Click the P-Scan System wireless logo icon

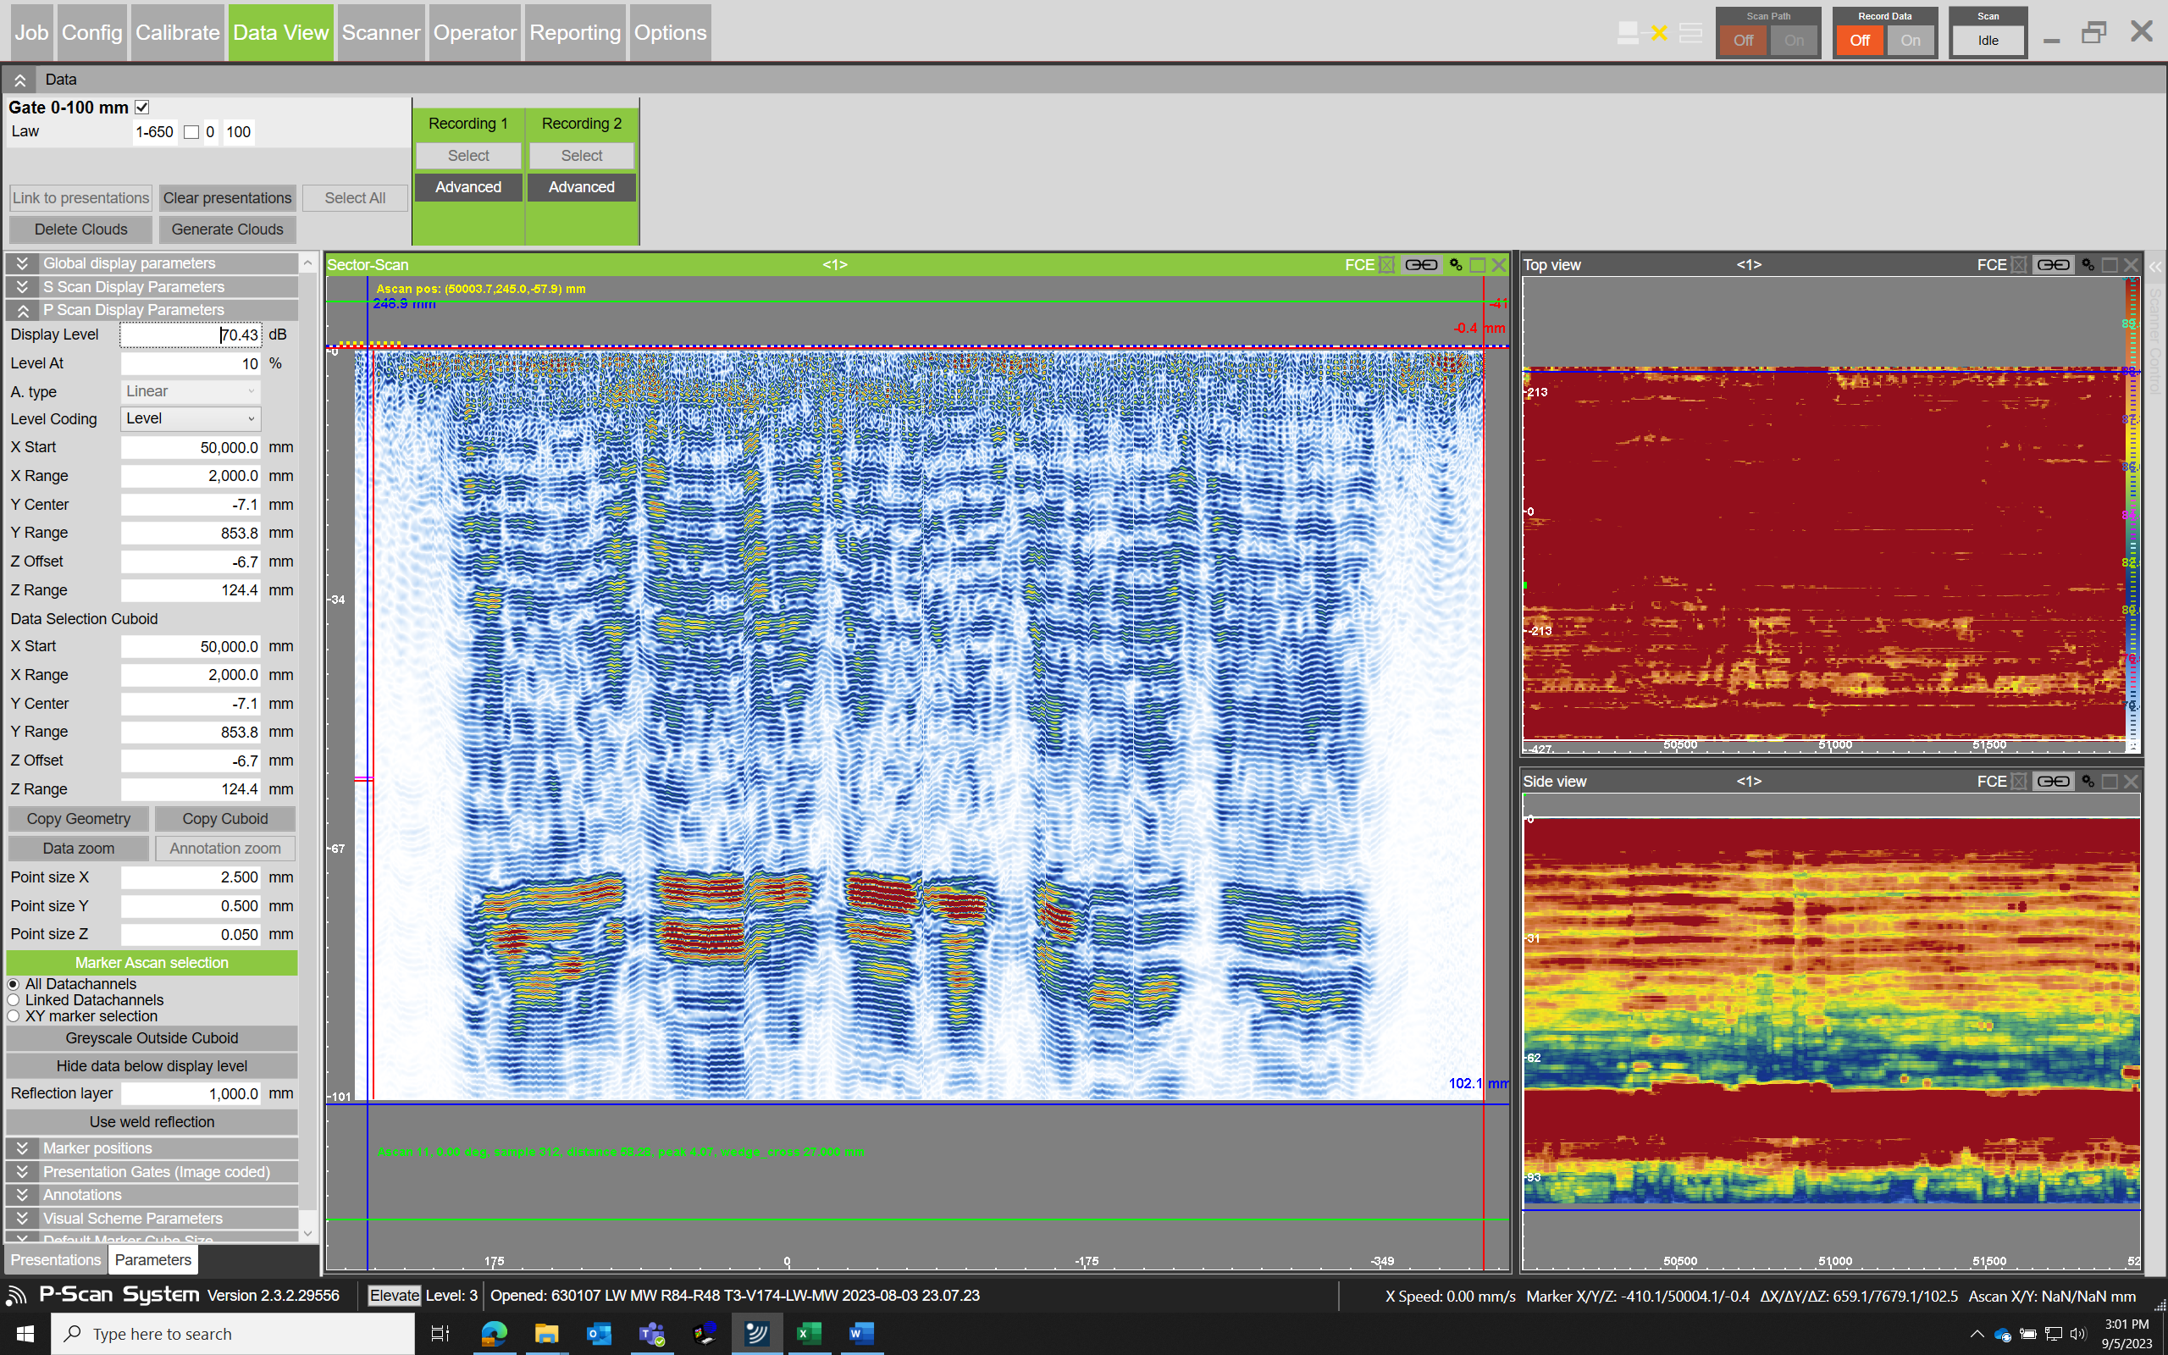coord(17,1296)
